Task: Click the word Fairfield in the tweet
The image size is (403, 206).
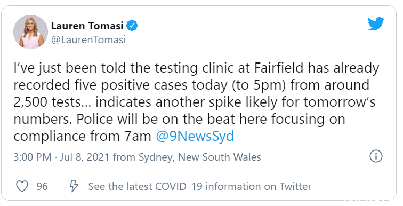Action: pyautogui.click(x=279, y=68)
